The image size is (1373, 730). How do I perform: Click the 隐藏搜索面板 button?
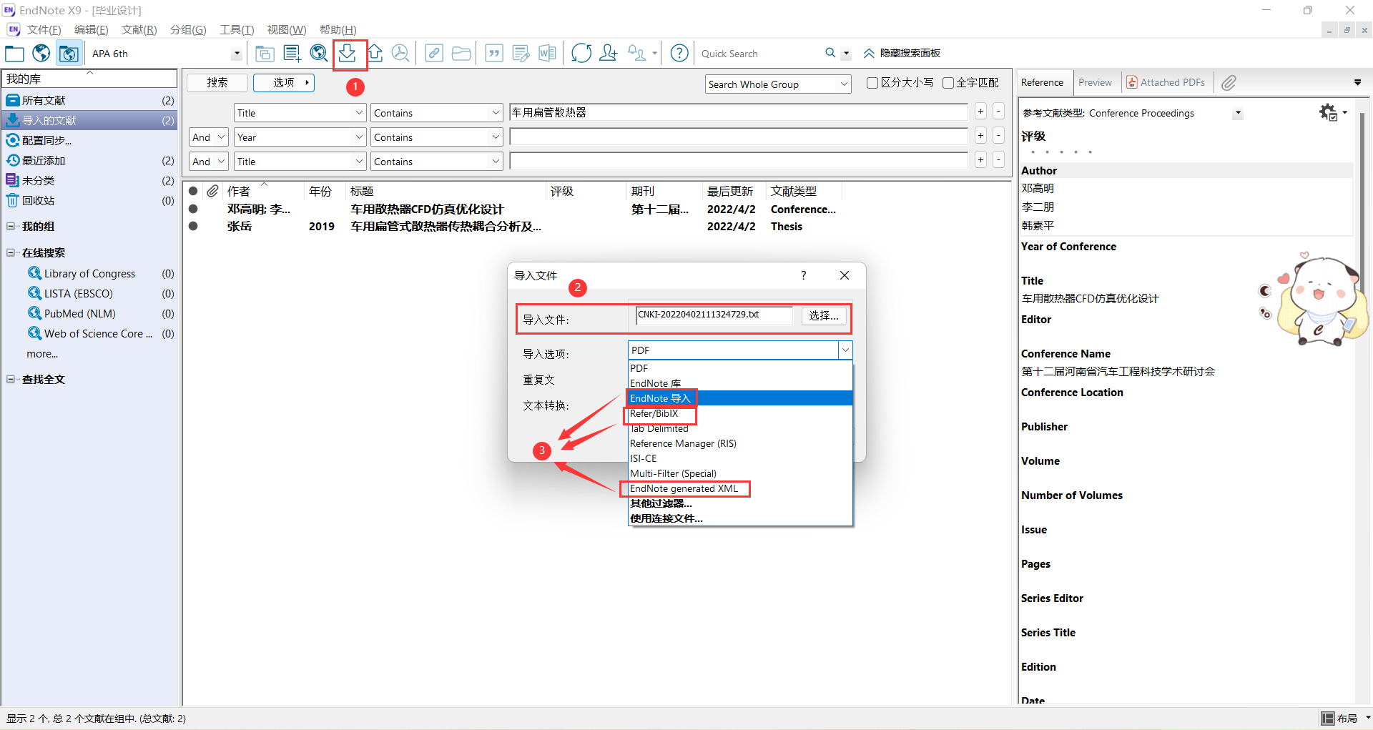pyautogui.click(x=902, y=53)
